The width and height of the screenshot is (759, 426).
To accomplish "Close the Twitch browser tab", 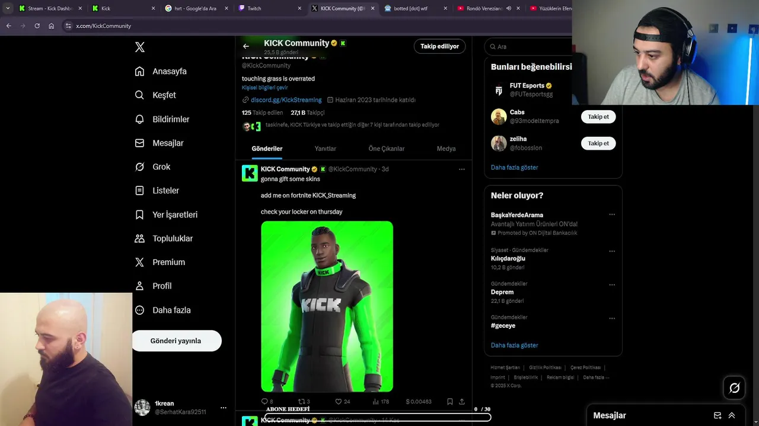I will coord(299,8).
